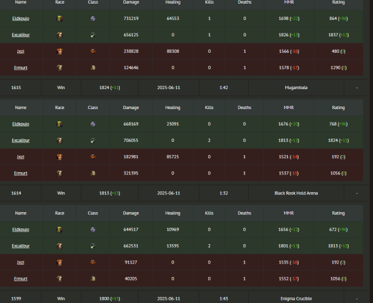Viewport: 373px width, 303px height.
Task: Select class icon in the 656125 damage row
Action: pos(93,35)
